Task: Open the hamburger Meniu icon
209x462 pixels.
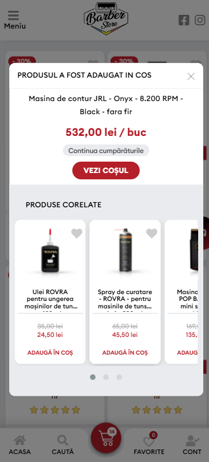Action: [14, 15]
